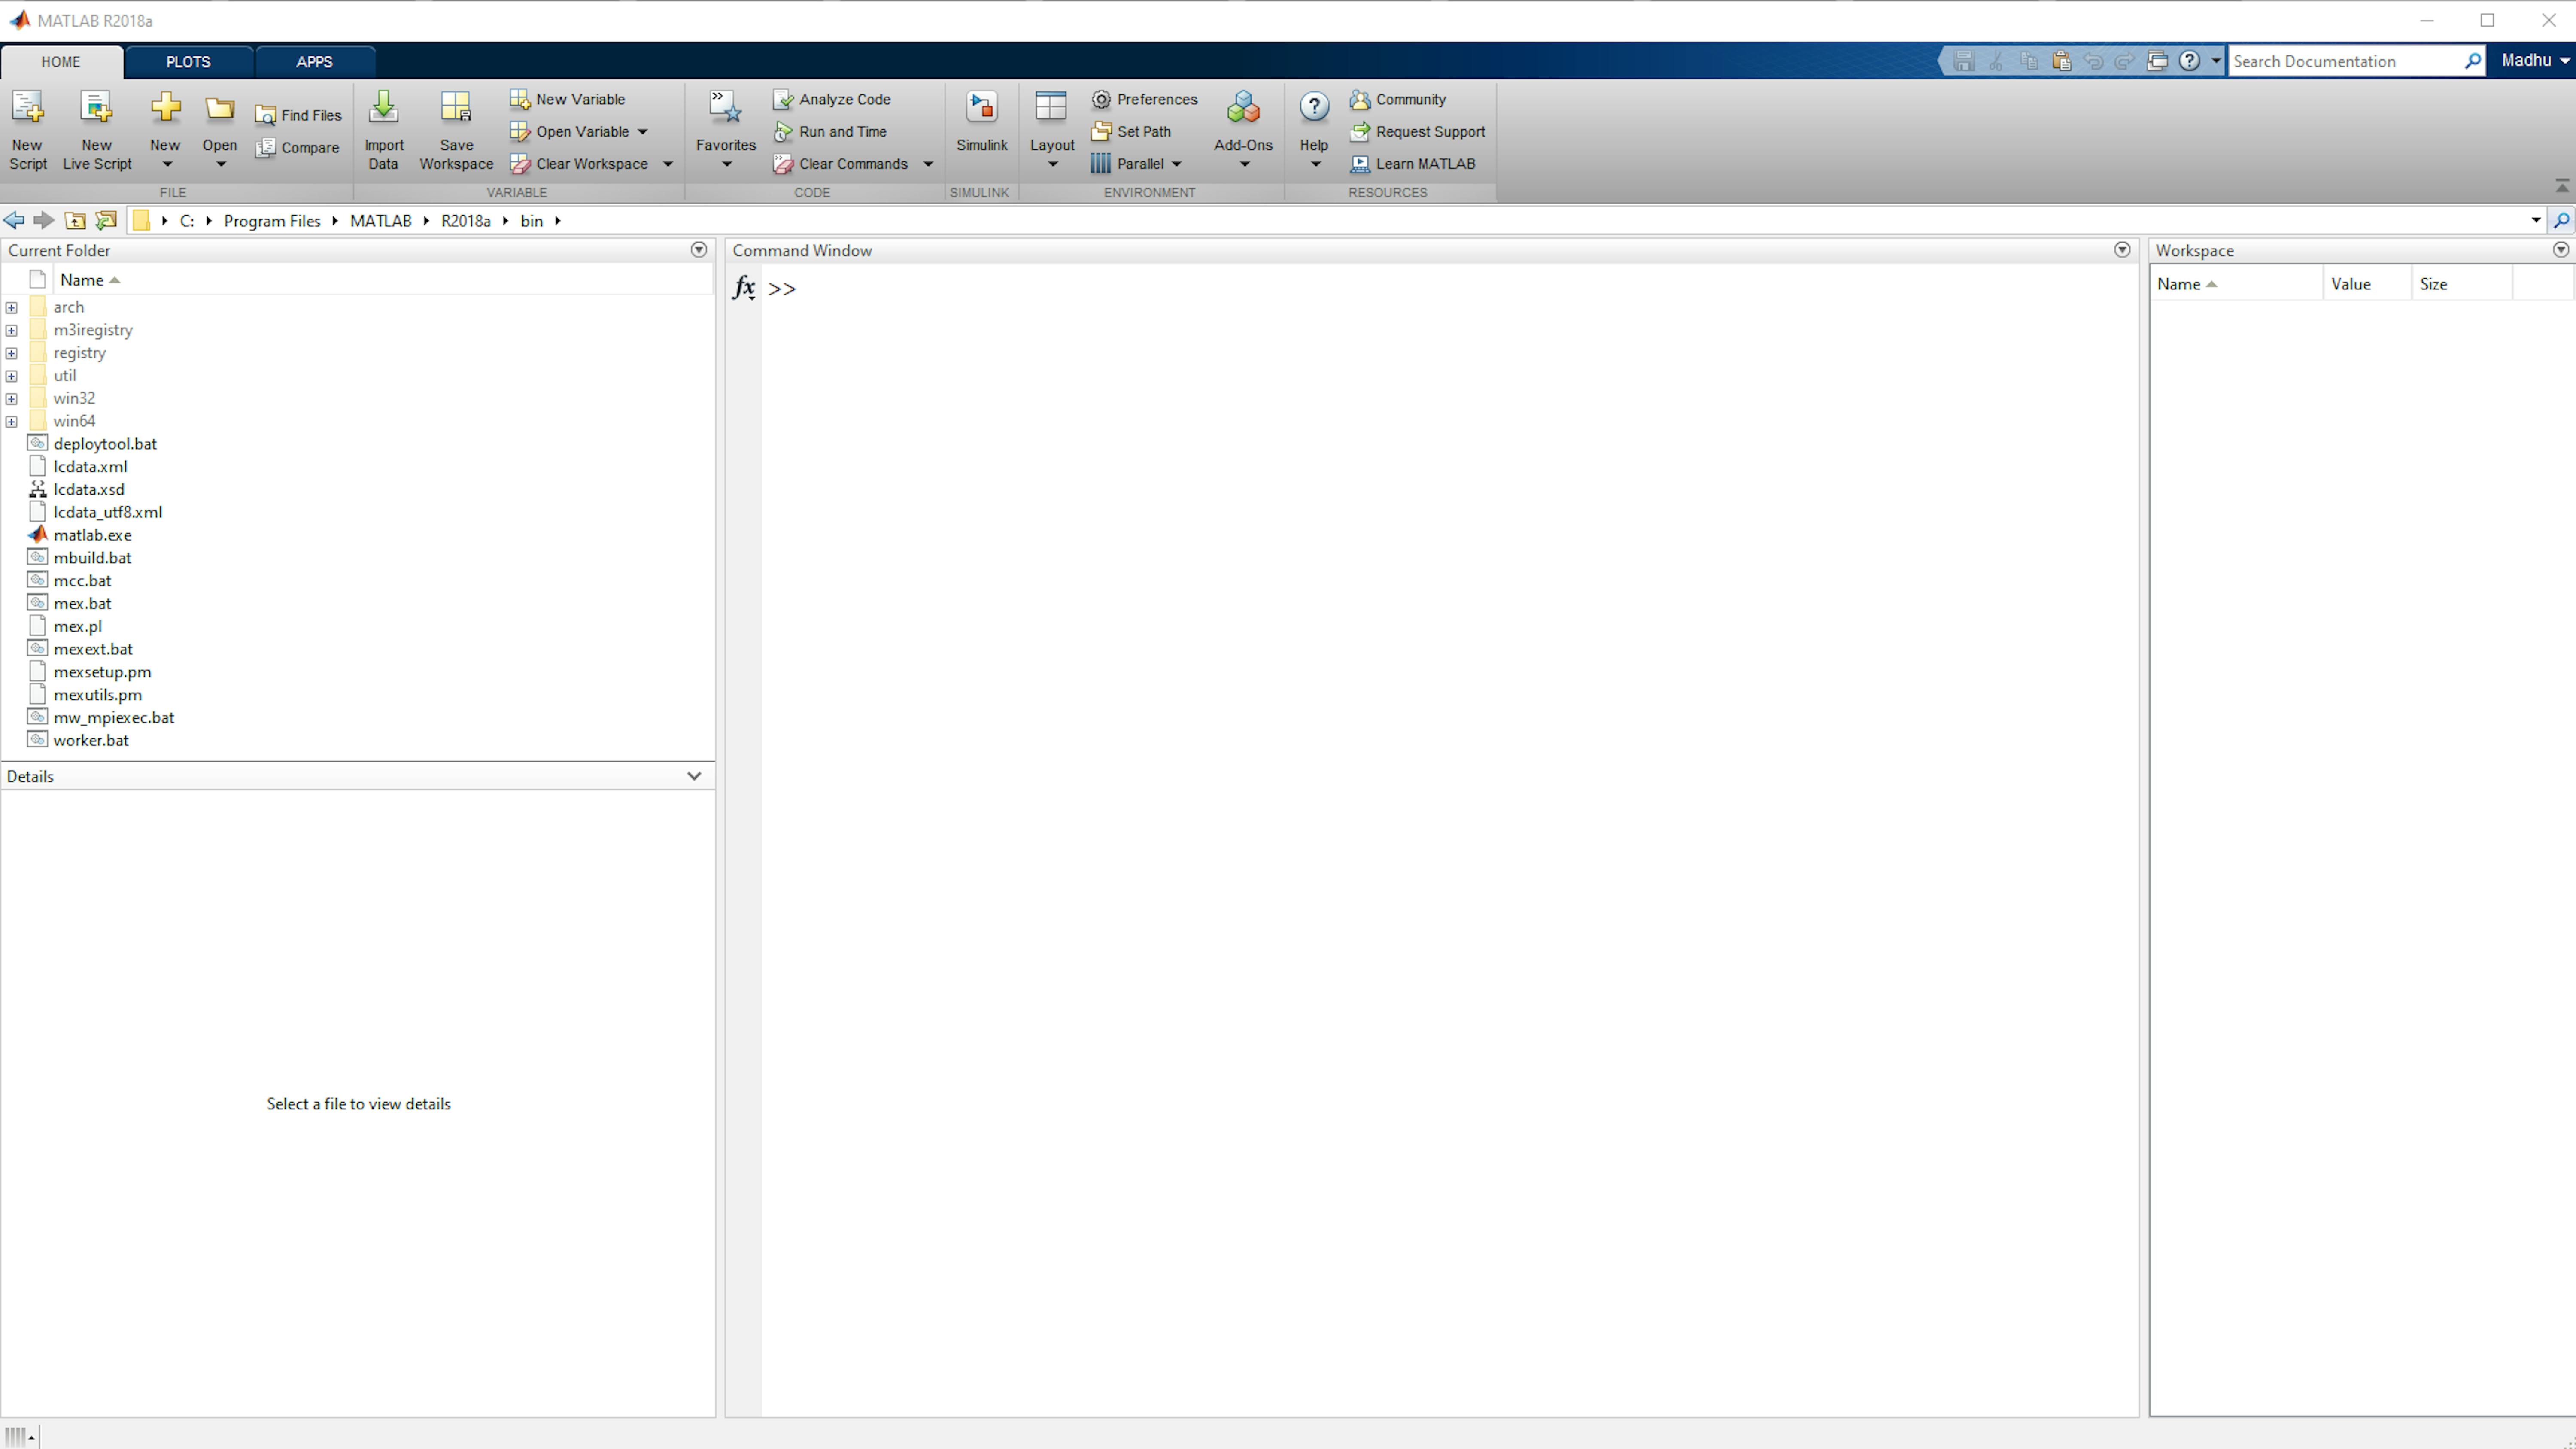Expand the util folder
Screen dimensions: 2576x1449
coord(11,377)
